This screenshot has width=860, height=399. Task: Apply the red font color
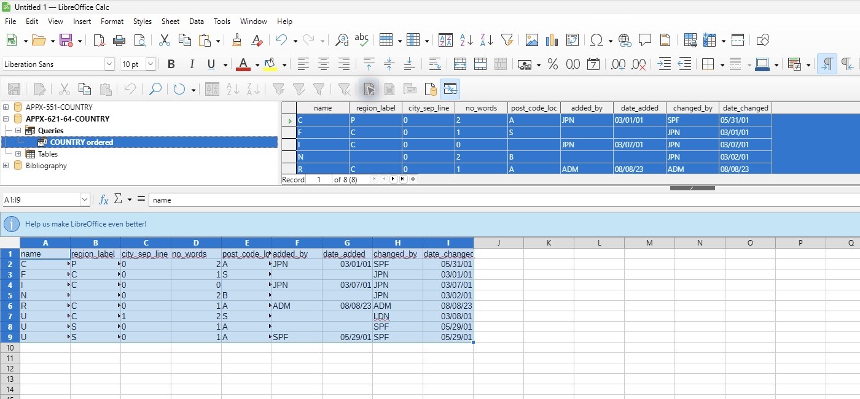point(243,64)
